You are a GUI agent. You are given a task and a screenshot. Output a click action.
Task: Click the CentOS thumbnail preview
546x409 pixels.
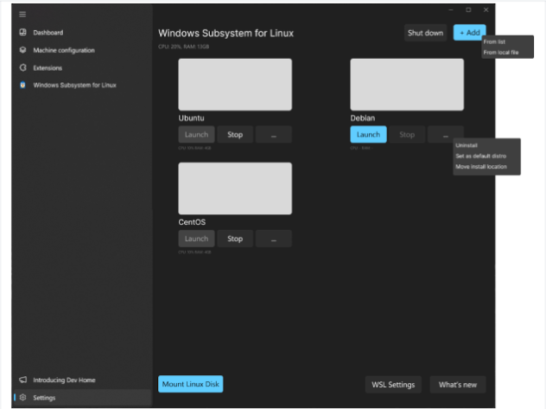(235, 189)
